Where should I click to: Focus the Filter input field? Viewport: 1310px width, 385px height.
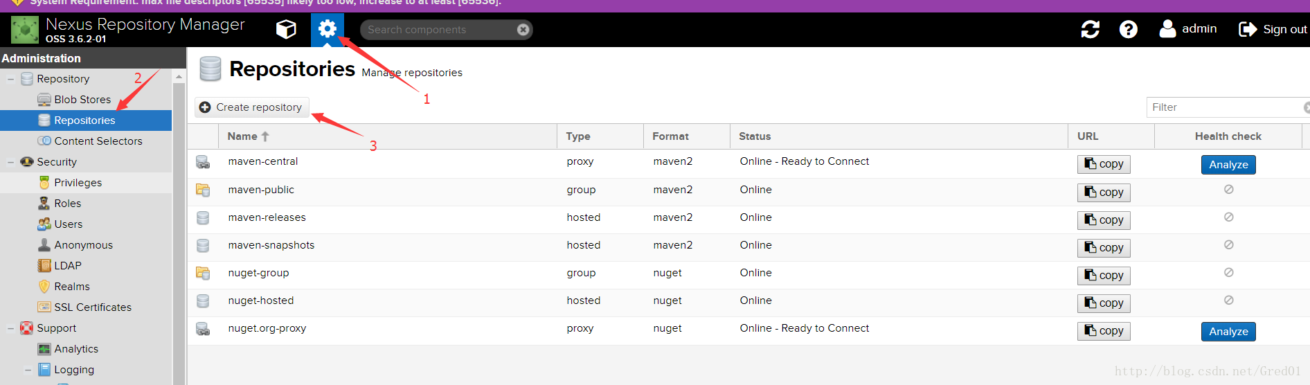tap(1226, 107)
